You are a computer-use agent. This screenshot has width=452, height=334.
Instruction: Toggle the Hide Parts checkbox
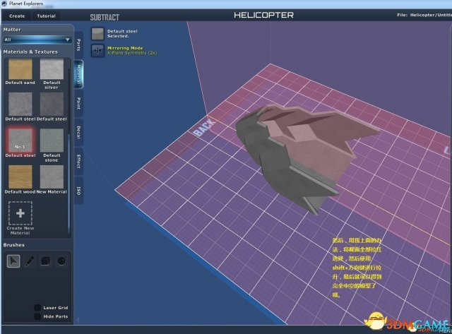37,316
